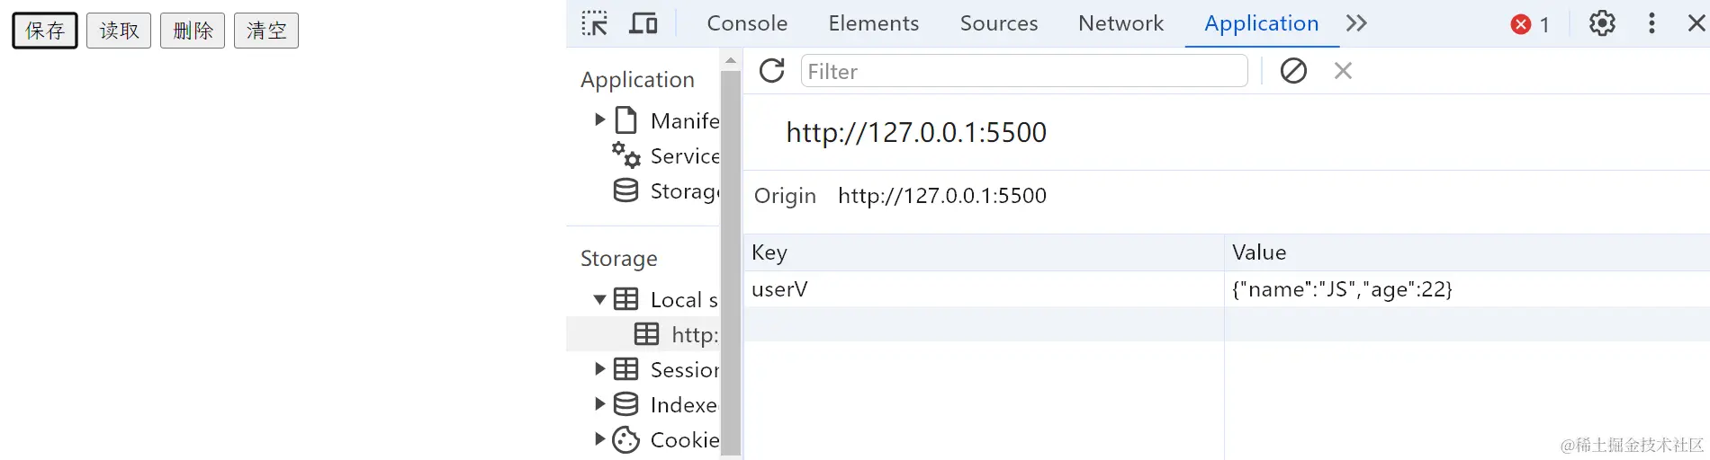Show more DevTools tabs chevron

click(x=1356, y=23)
